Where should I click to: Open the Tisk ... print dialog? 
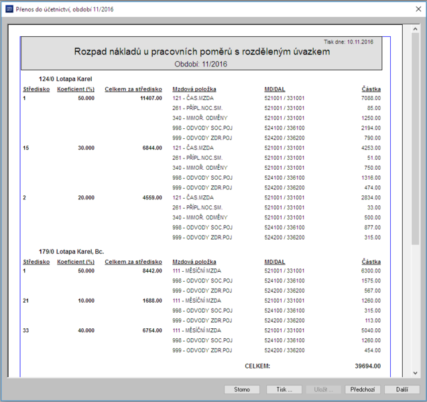(x=284, y=389)
